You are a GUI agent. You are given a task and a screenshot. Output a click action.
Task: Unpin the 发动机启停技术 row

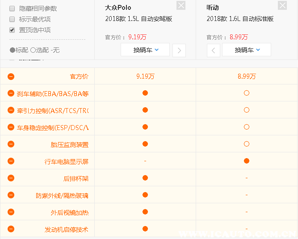(x=11, y=229)
